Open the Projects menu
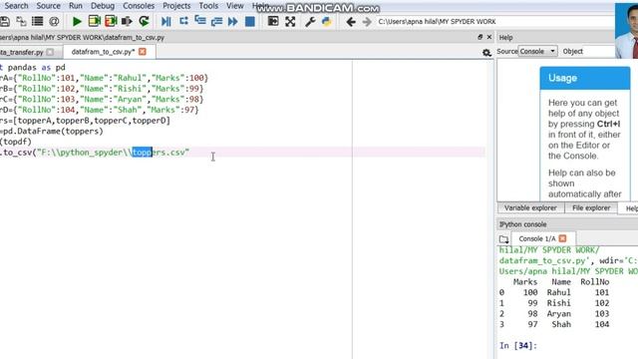The height and width of the screenshot is (359, 638). (176, 6)
